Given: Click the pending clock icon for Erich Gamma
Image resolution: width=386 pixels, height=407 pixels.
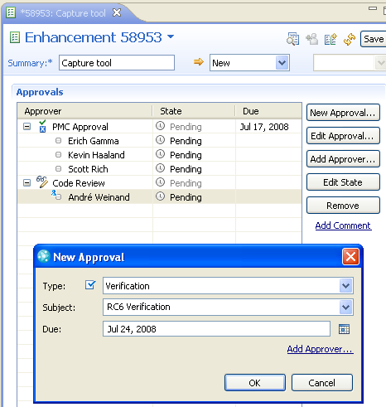Looking at the screenshot, I should [160, 140].
